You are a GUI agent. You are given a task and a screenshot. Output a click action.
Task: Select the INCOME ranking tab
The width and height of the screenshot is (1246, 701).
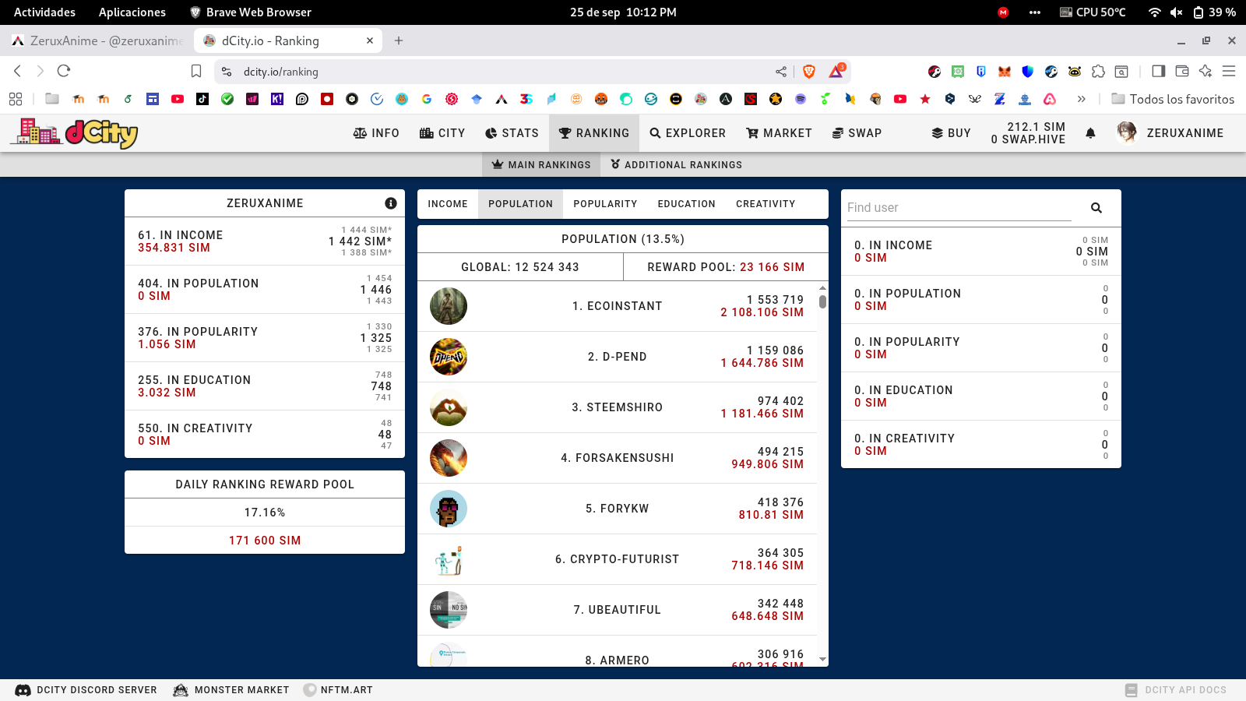click(448, 204)
